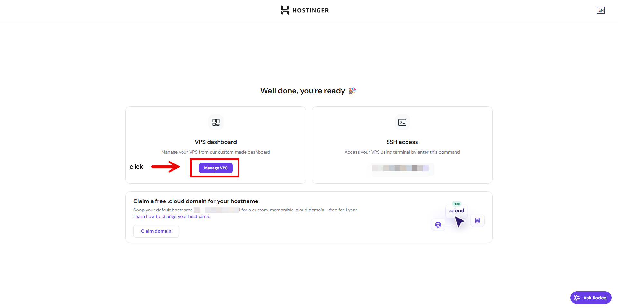Click the database icon in cloud illustration
Screen dimensions: 618x308
(477, 220)
